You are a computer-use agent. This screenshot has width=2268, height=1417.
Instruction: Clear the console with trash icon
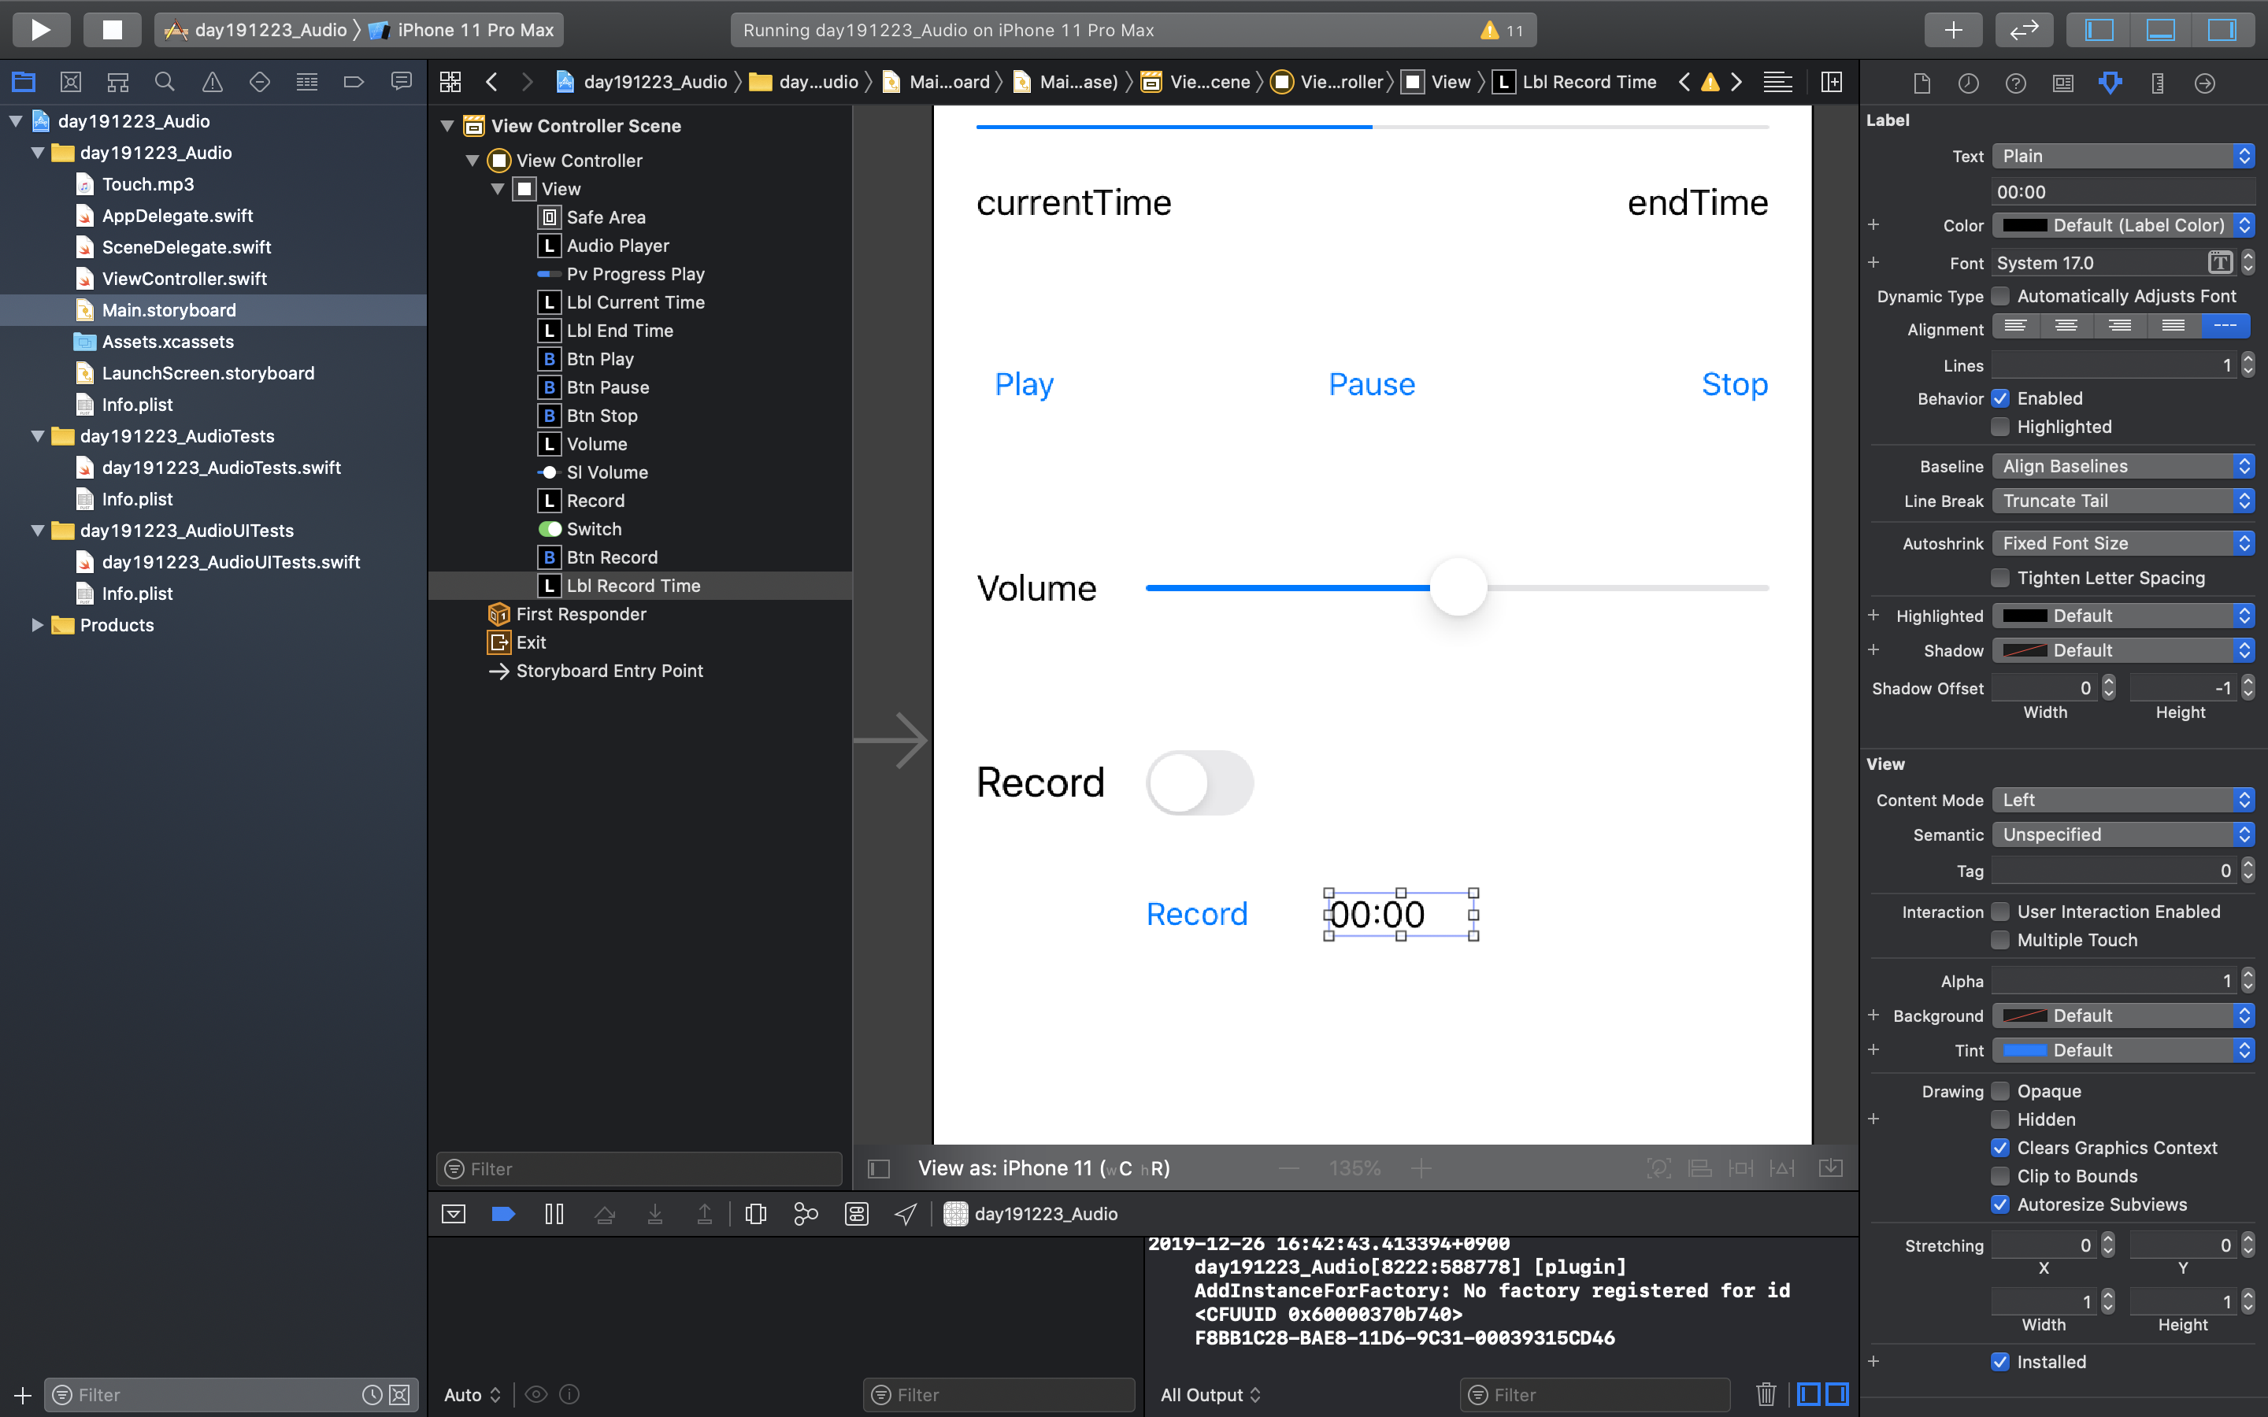[1766, 1394]
